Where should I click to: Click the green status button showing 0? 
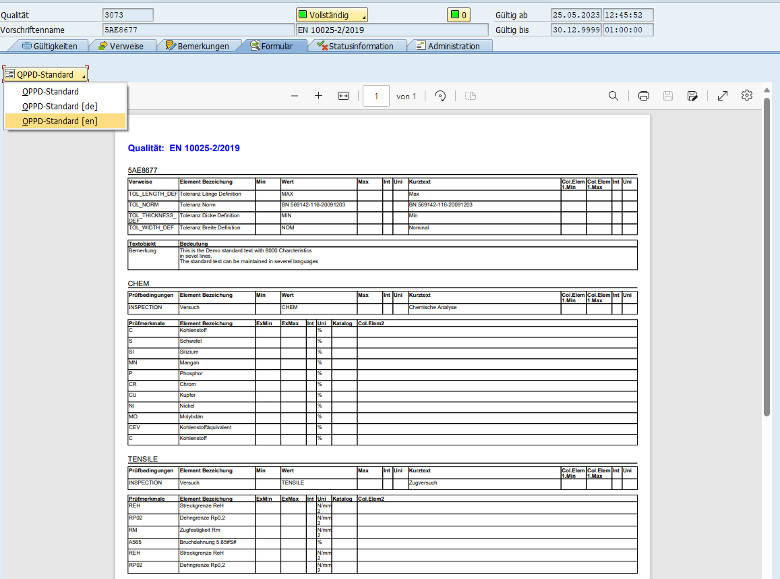coord(458,15)
